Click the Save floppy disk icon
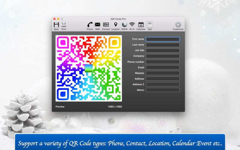The width and height of the screenshot is (240, 150). coord(56,25)
